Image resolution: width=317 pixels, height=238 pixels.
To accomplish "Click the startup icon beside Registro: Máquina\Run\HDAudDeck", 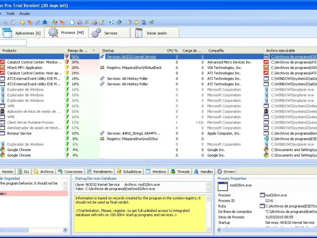I will [x=102, y=67].
